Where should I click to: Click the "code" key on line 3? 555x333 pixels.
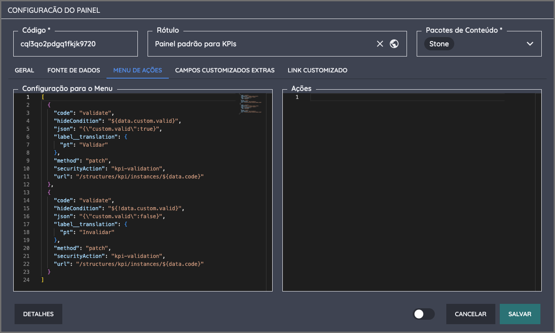[63, 113]
